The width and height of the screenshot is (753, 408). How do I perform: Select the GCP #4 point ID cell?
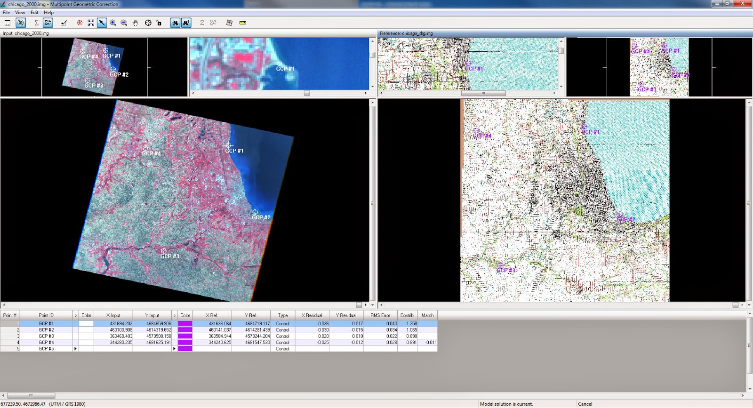tap(46, 342)
